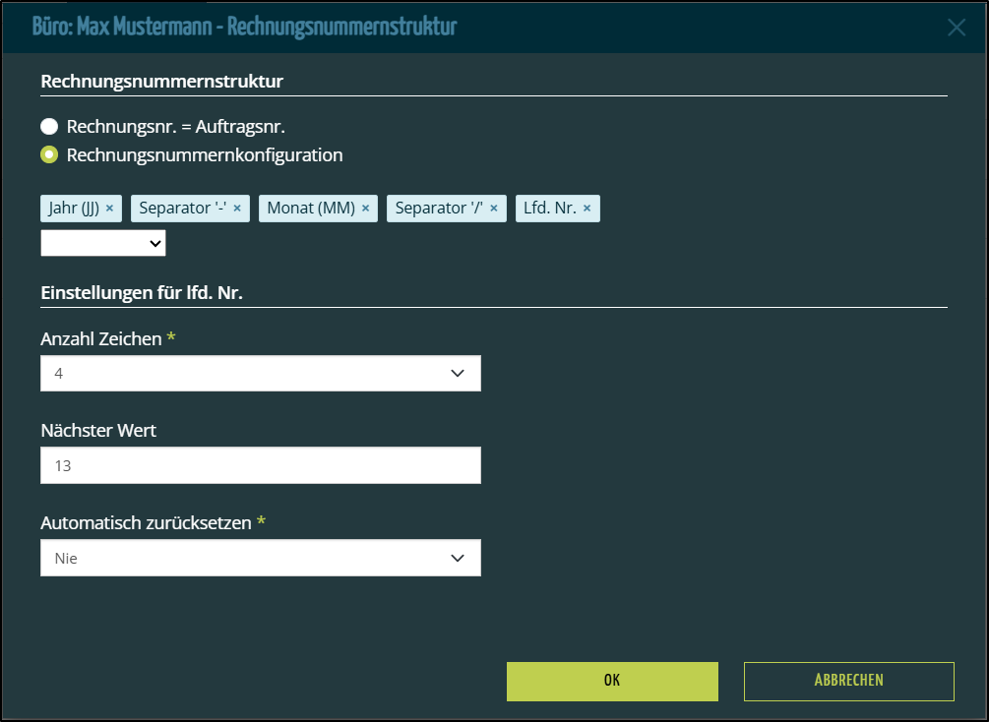This screenshot has width=989, height=722.
Task: Confirm with the OK button
Action: 612,681
